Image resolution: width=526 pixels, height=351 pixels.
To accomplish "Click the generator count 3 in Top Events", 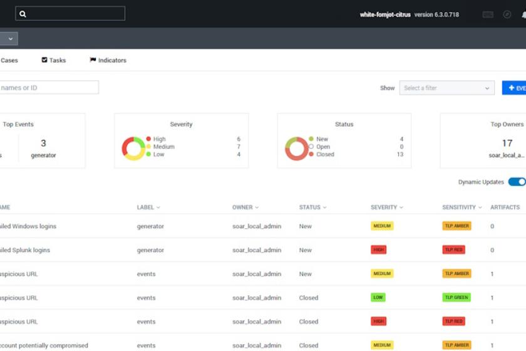I will pos(43,144).
